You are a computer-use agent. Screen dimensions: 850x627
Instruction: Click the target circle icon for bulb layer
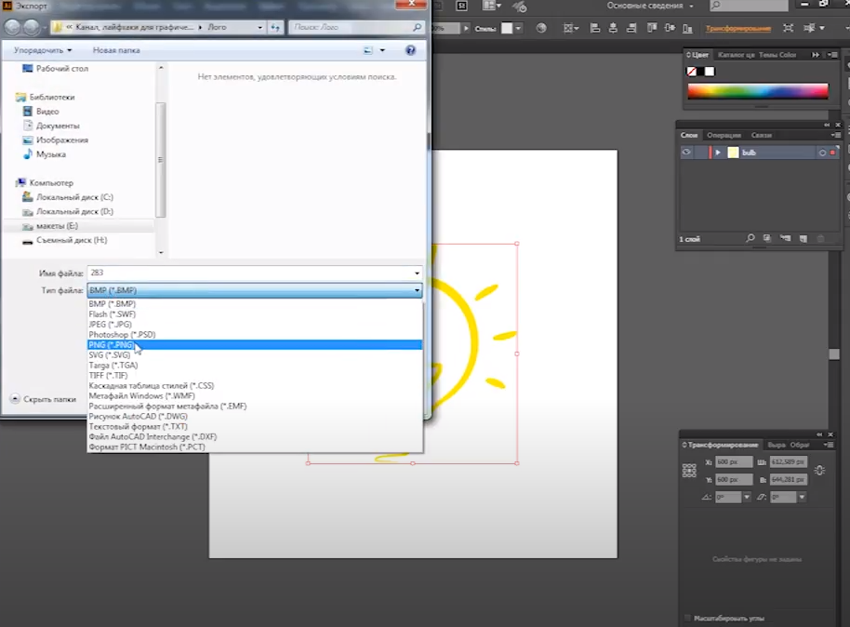(822, 153)
